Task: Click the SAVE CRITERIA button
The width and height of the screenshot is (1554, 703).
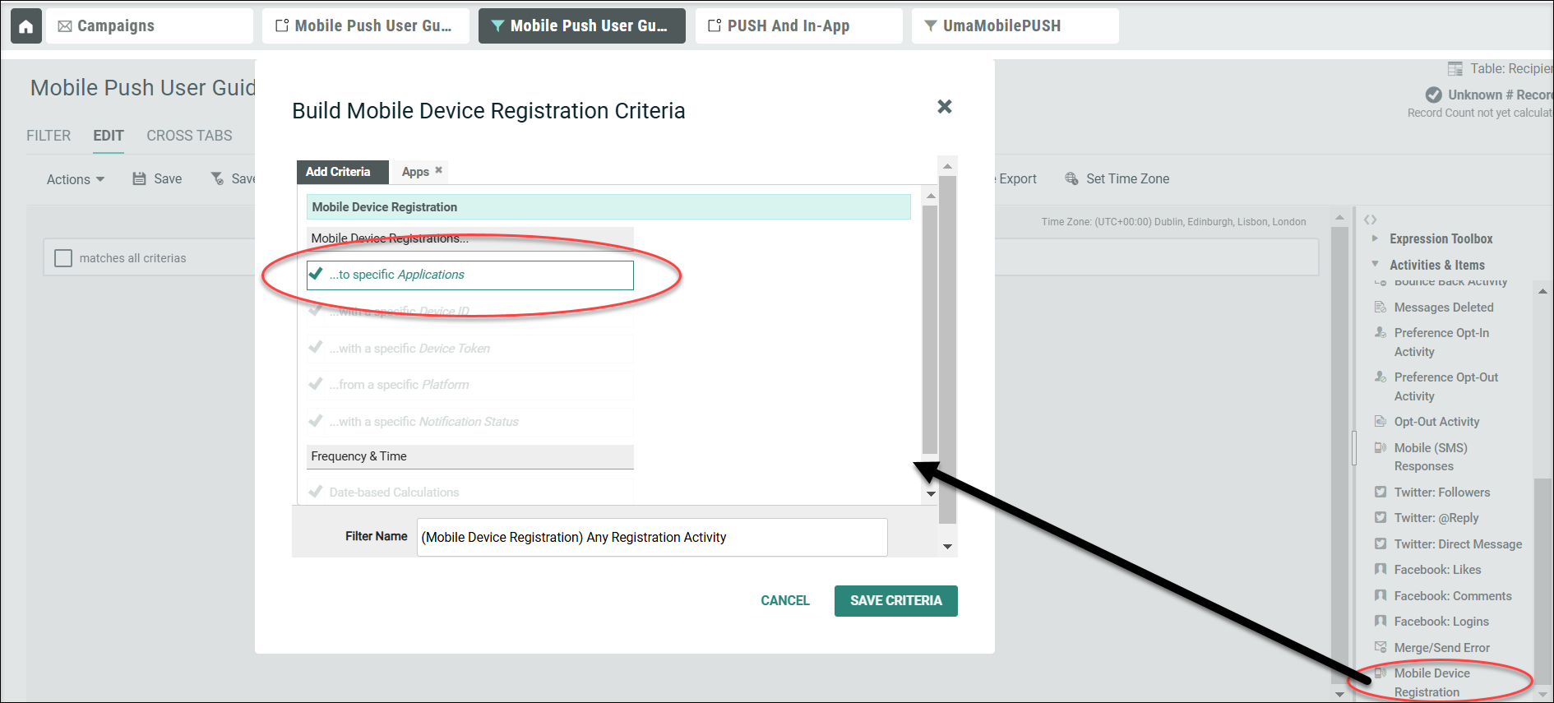Action: click(x=895, y=600)
